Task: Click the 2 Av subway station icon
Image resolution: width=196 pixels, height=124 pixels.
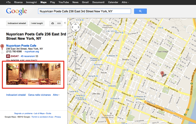Action: (127, 70)
